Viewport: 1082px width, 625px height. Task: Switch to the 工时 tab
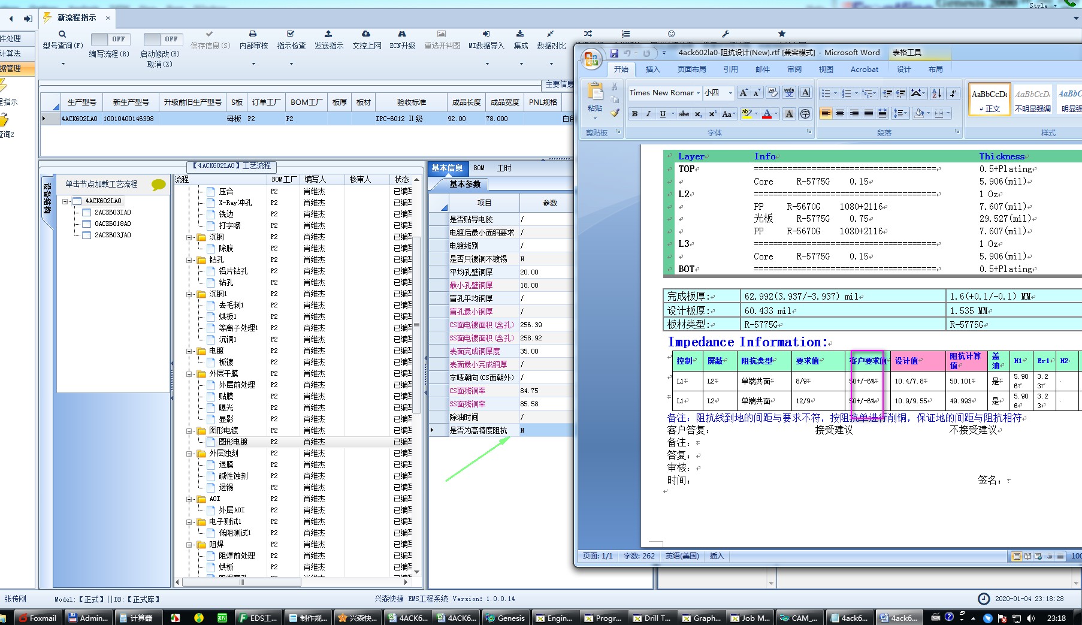(504, 168)
